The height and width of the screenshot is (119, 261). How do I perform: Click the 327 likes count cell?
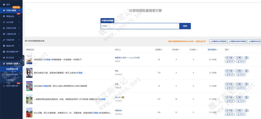pos(159,99)
